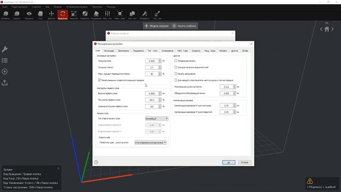This screenshot has height=192, width=341.
Task: Switch to the GCode tab
Action: pos(245,51)
